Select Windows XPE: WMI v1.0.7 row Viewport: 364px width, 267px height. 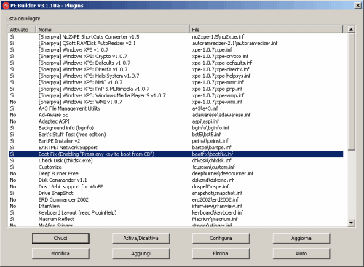[176, 102]
